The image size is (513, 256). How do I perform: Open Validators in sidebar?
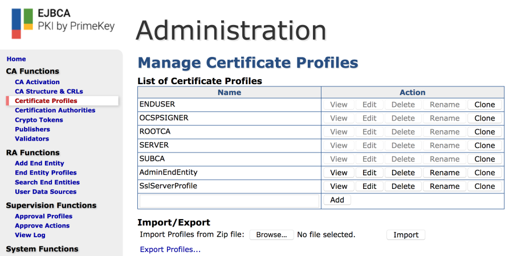32,139
